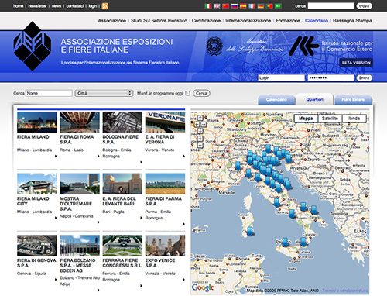Focus the Login username field

tap(282, 78)
